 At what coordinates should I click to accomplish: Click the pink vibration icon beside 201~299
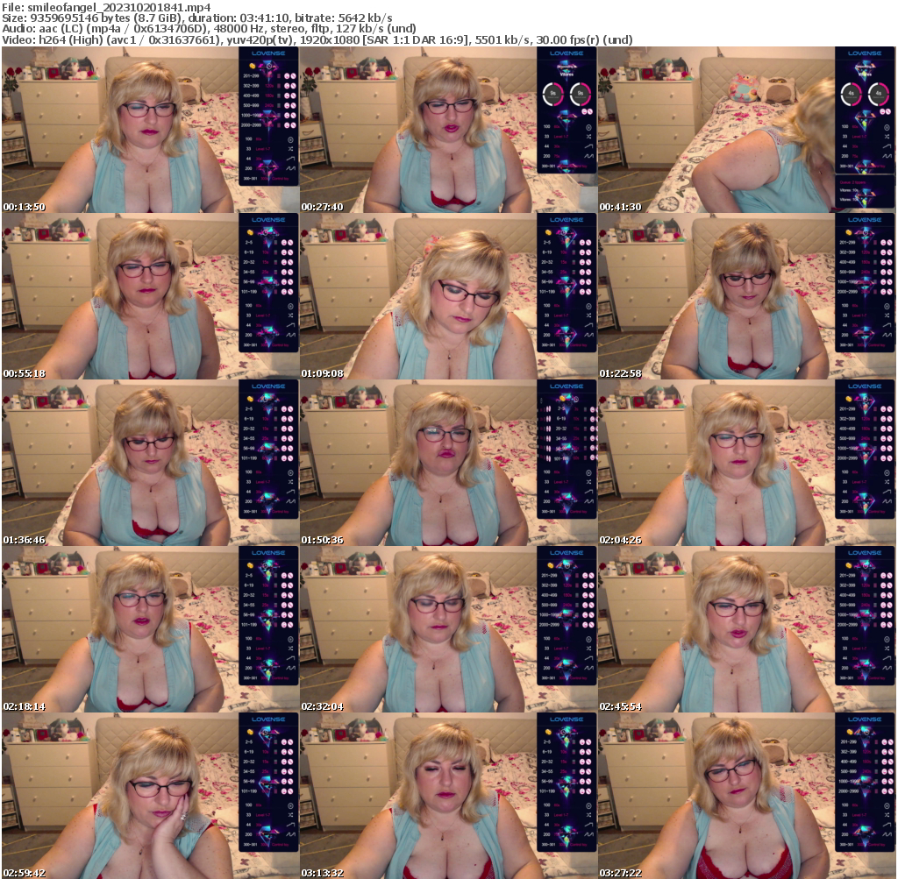point(287,75)
